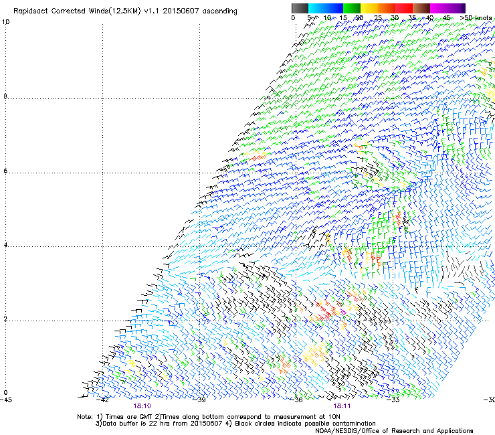Click the longitude axis label "-45"
The width and height of the screenshot is (495, 435).
tap(6, 400)
